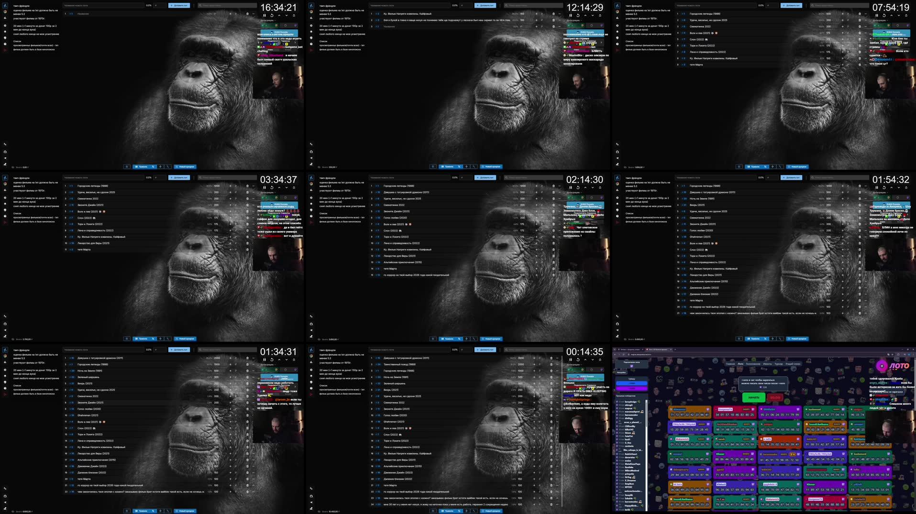Click the purple timer bar in the Lotto tile sidebar
This screenshot has height=514, width=916.
tap(631, 388)
